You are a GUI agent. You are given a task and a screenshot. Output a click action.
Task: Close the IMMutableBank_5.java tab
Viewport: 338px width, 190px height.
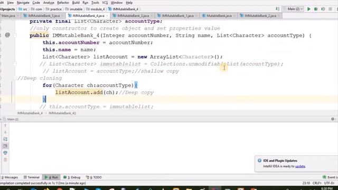click(x=62, y=16)
